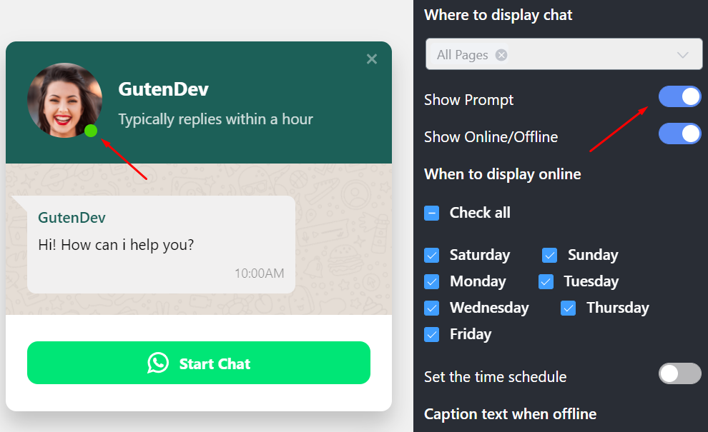
Task: Enable Set the time schedule toggle
Action: [x=679, y=373]
